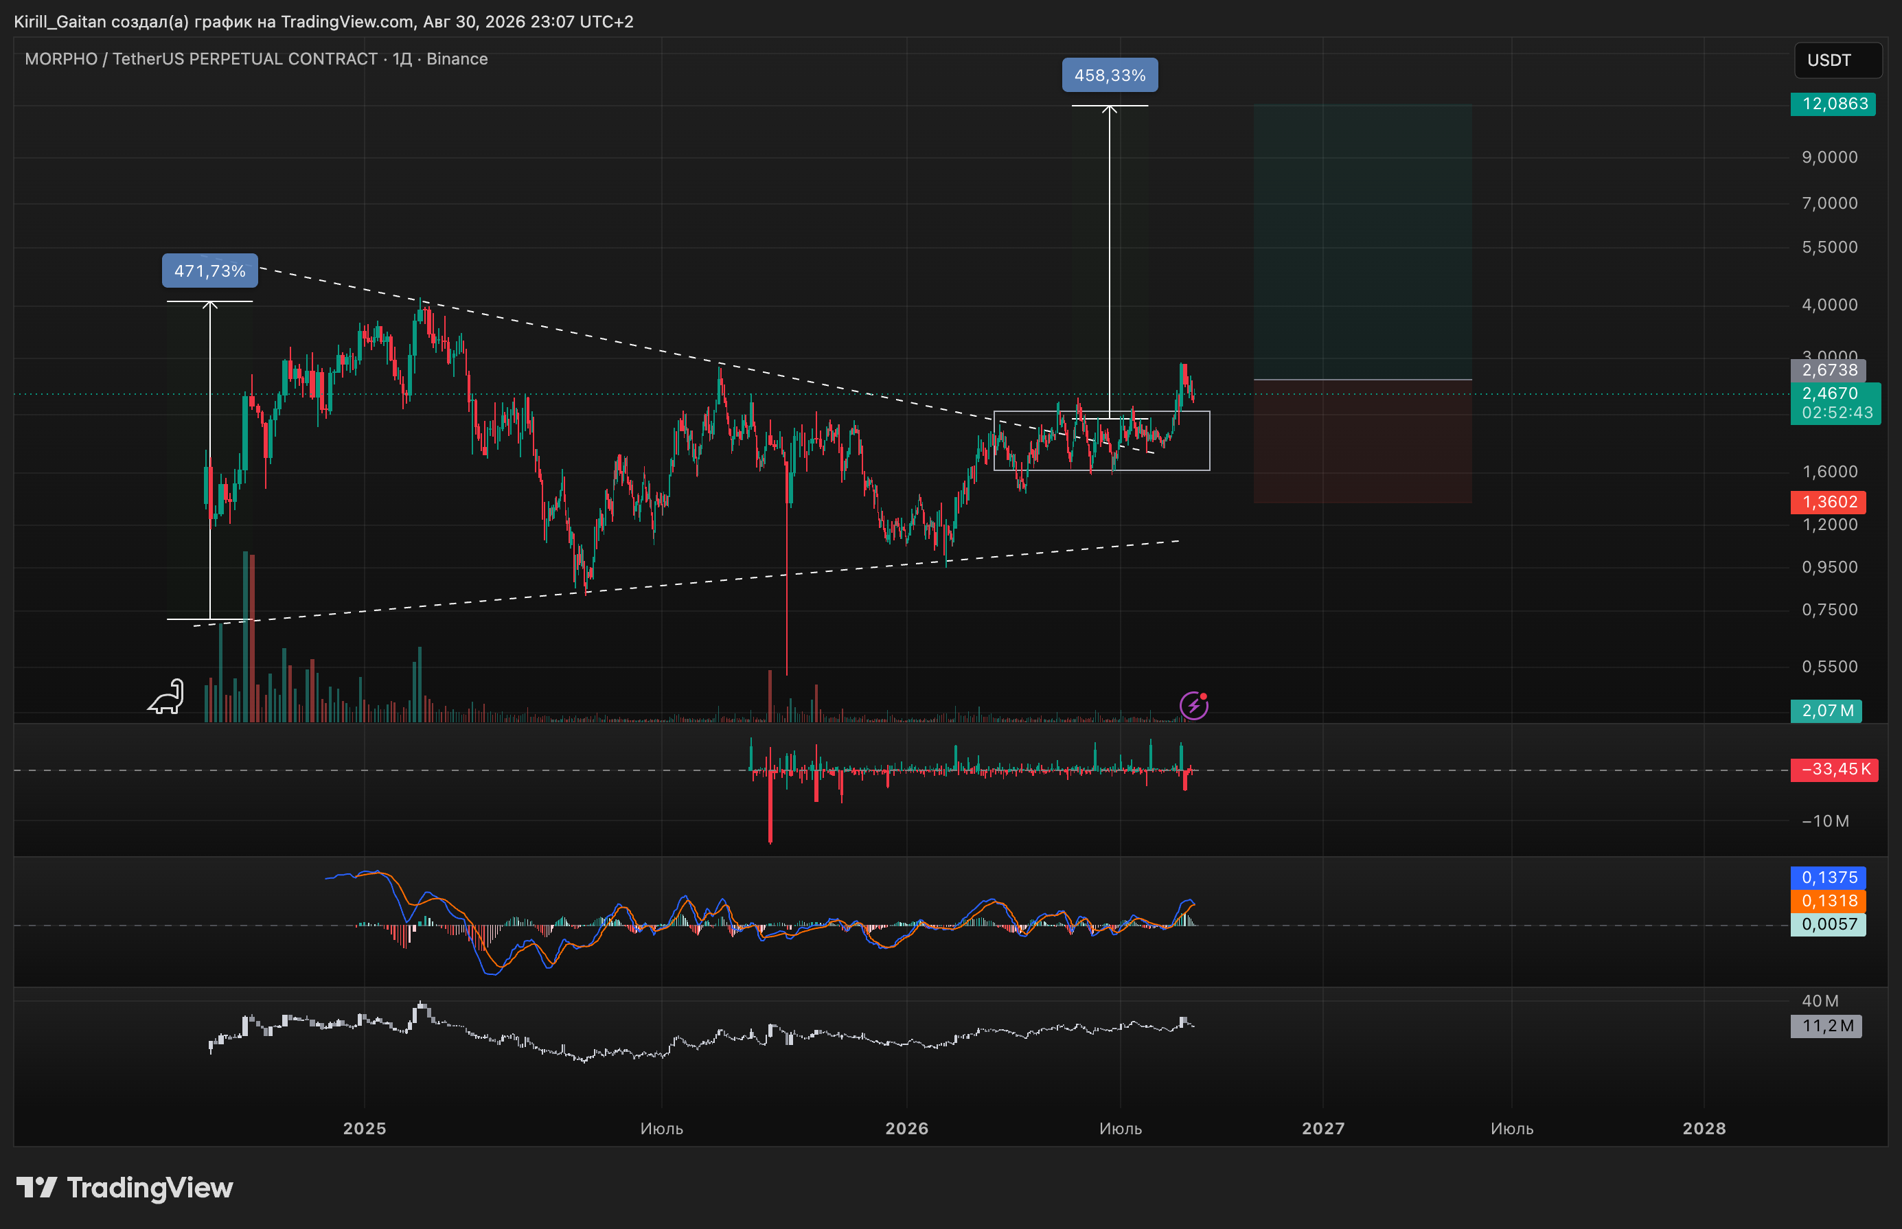Image resolution: width=1902 pixels, height=1229 pixels.
Task: Click the 2026 time axis label
Action: (906, 1129)
